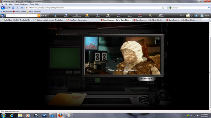This screenshot has height=118, width=211.
Task: Click the HP toolbar settings gear icon
Action: click(192, 16)
